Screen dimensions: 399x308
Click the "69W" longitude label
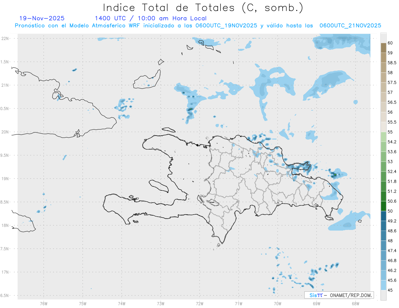(x=316, y=303)
